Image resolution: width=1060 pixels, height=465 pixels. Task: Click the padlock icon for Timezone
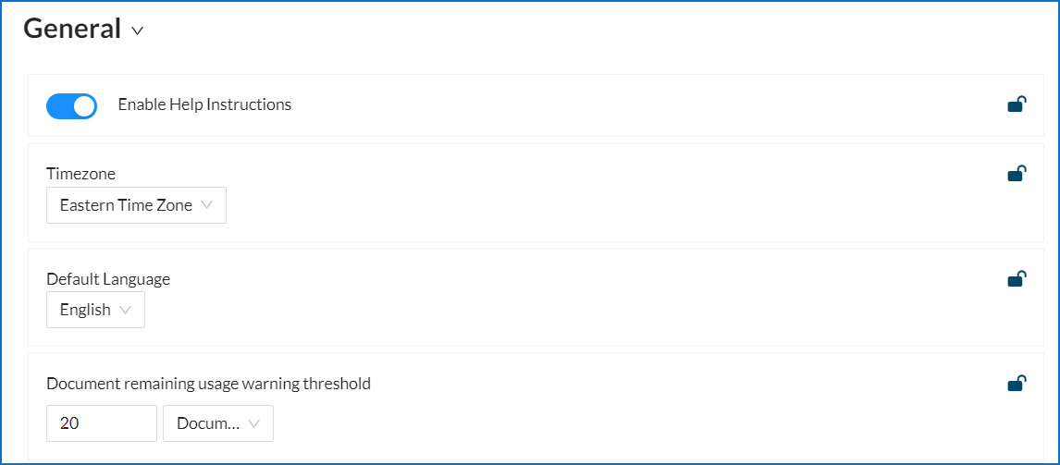[1016, 173]
